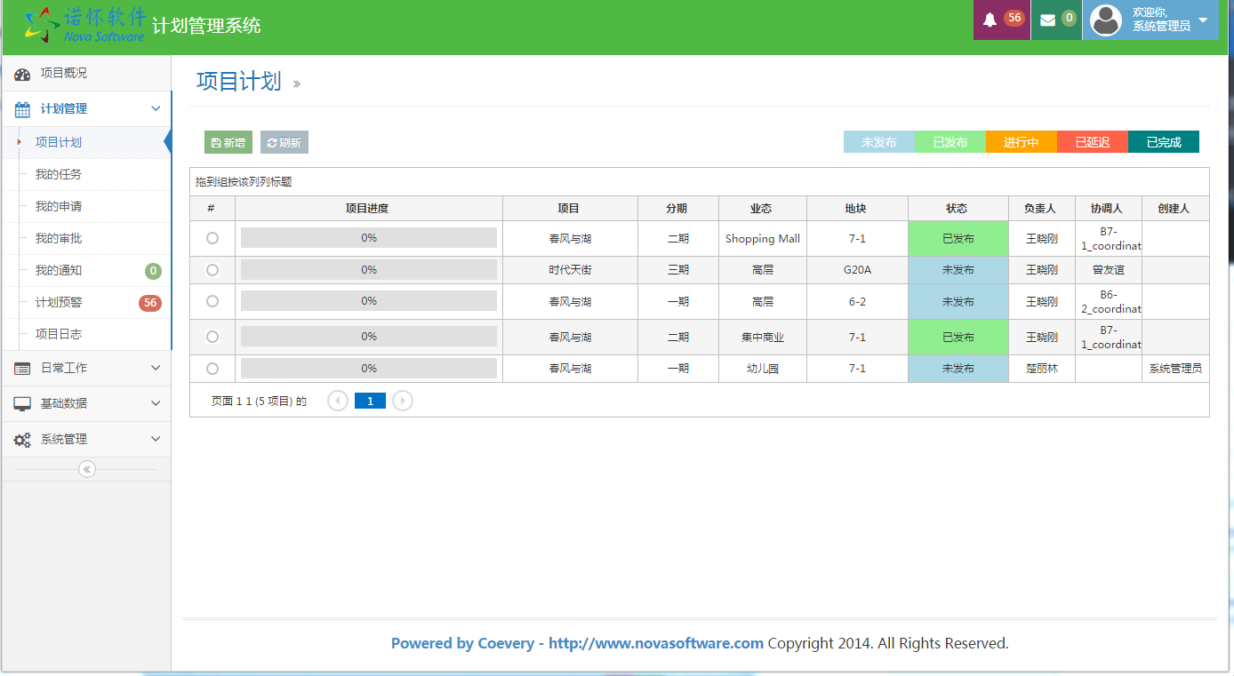
Task: Open 我的任务 in sidebar
Action: tap(59, 174)
